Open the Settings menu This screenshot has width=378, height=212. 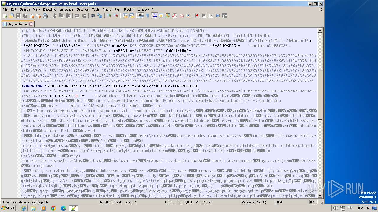click(x=82, y=9)
